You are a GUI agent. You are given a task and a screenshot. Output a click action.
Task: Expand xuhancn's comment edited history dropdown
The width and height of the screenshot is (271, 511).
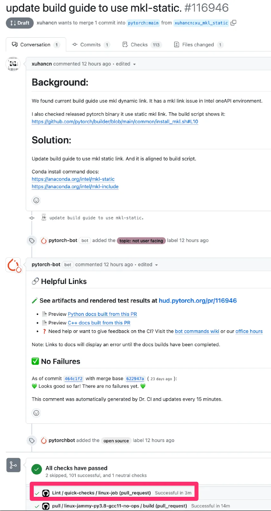click(x=134, y=64)
